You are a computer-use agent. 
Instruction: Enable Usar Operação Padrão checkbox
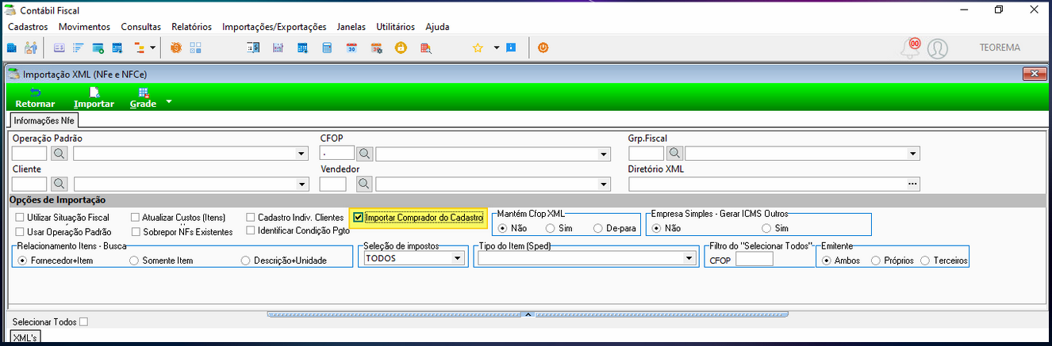tap(20, 232)
